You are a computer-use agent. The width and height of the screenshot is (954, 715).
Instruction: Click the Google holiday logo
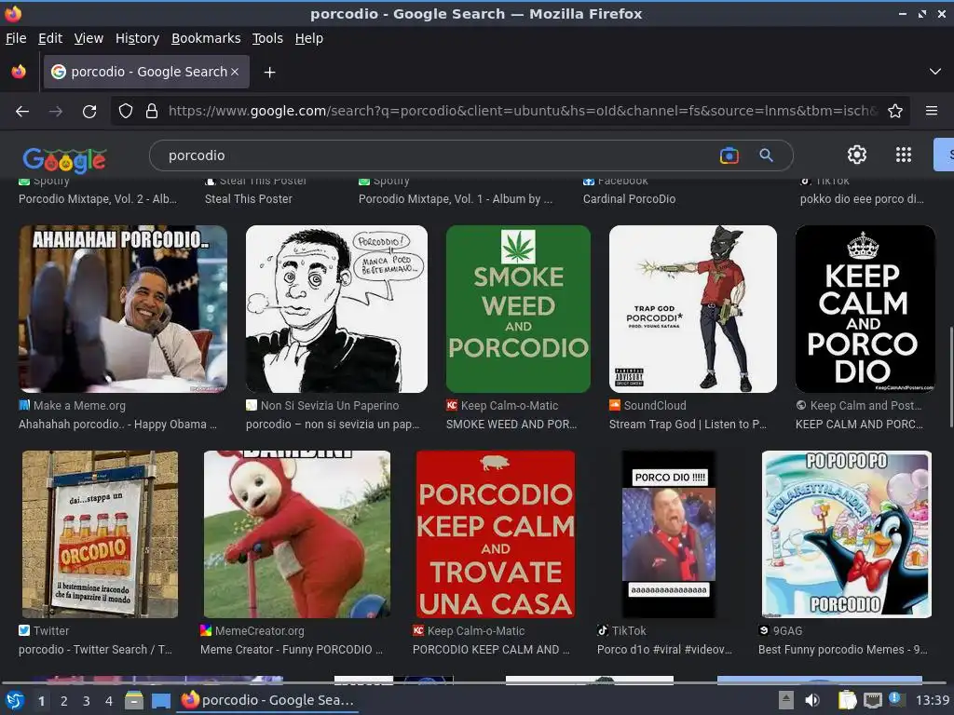click(x=64, y=159)
